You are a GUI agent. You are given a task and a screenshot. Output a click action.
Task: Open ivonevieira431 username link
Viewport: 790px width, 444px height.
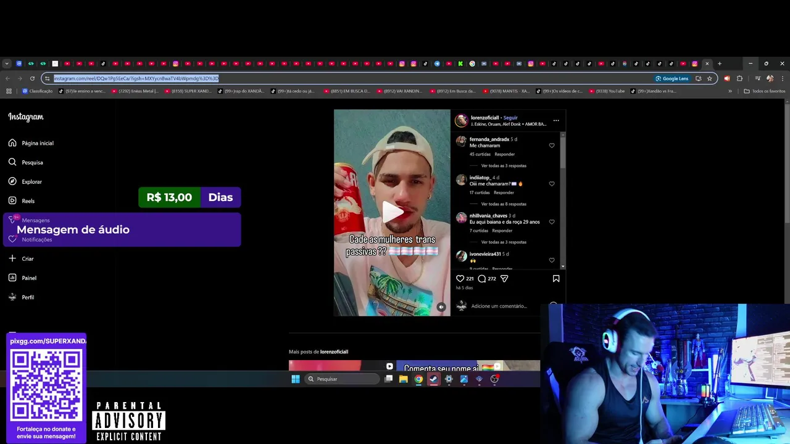click(485, 254)
